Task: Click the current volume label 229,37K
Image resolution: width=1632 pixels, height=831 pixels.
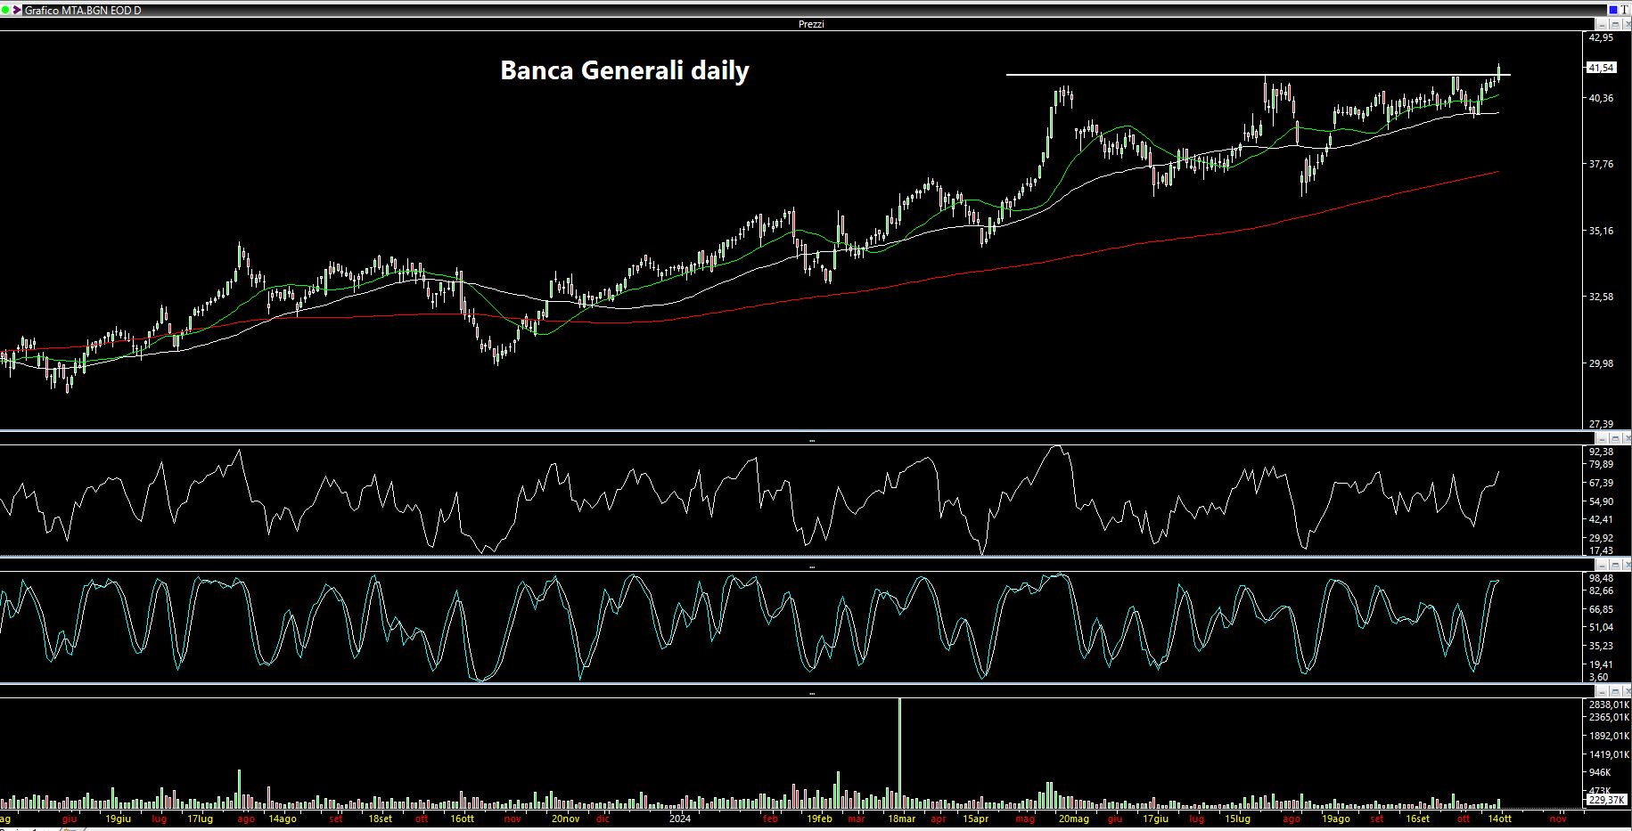Action: 1606,800
